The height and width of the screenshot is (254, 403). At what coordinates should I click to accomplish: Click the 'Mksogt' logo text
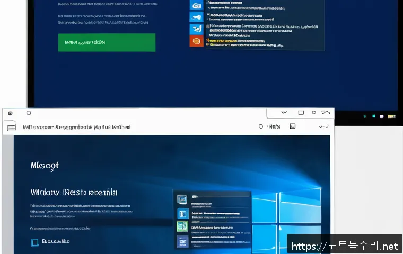tap(45, 166)
